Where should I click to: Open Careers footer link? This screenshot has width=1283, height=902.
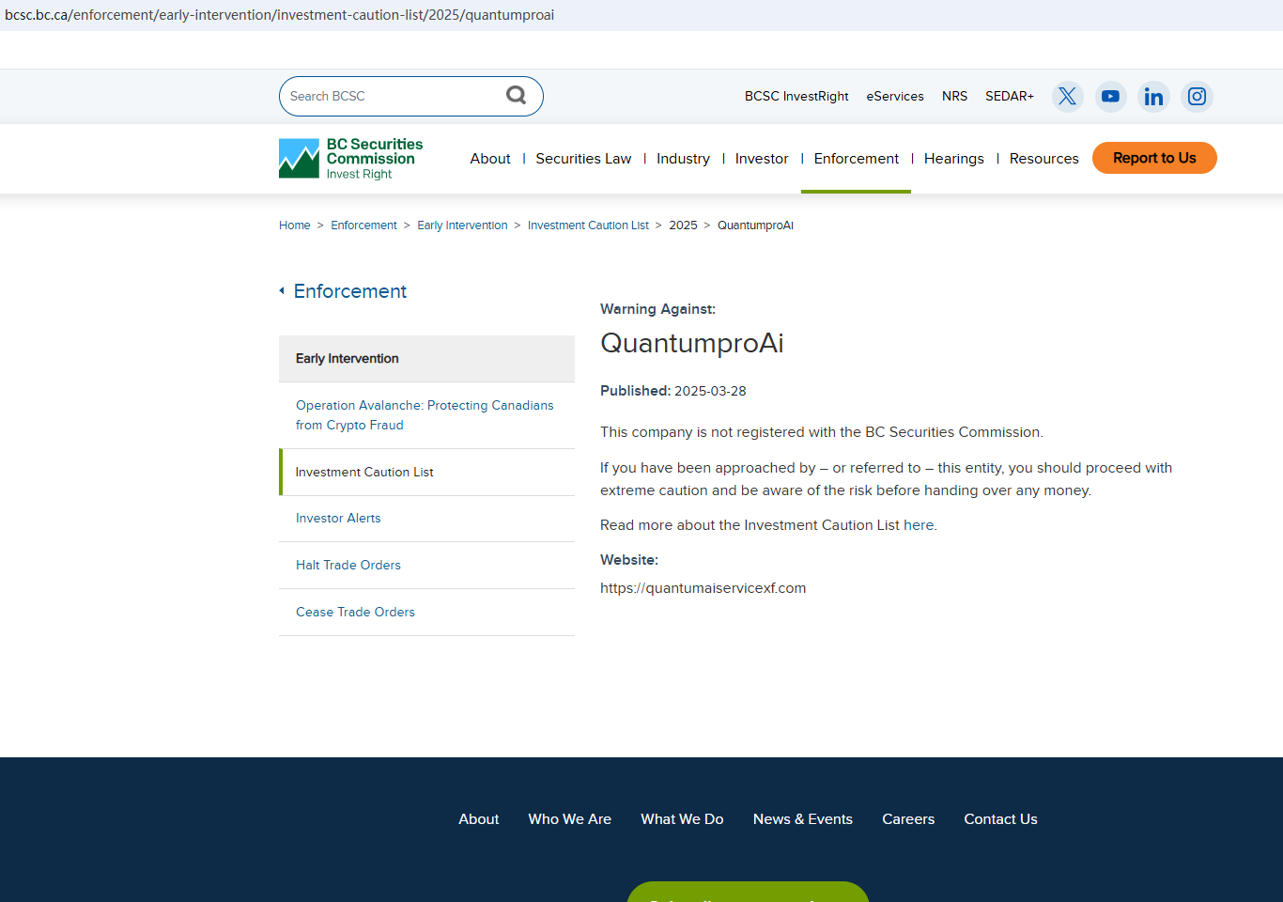[x=908, y=819]
